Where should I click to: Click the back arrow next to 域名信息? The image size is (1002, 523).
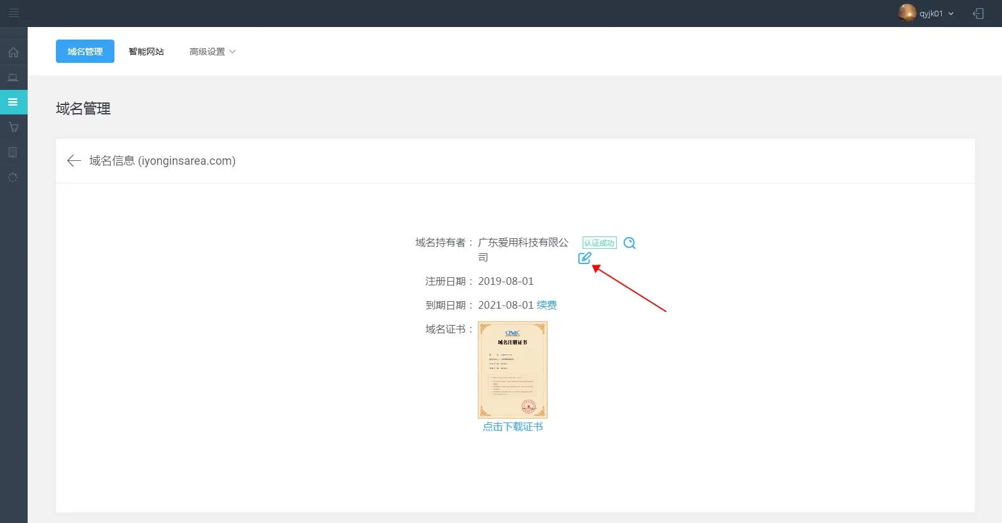[74, 161]
